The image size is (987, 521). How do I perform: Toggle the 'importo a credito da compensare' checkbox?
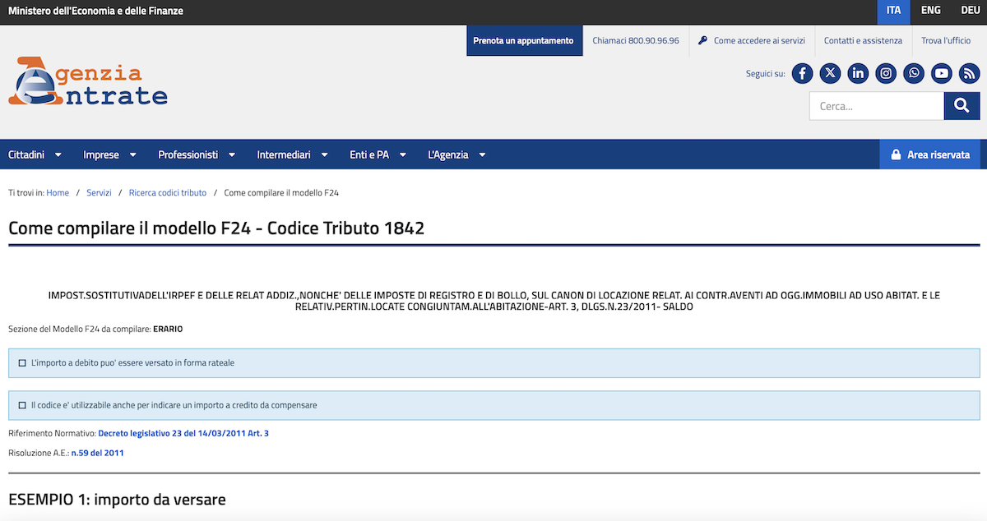click(x=22, y=405)
